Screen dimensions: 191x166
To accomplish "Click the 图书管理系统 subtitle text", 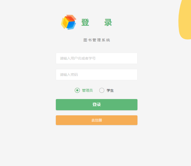I will point(97,40).
